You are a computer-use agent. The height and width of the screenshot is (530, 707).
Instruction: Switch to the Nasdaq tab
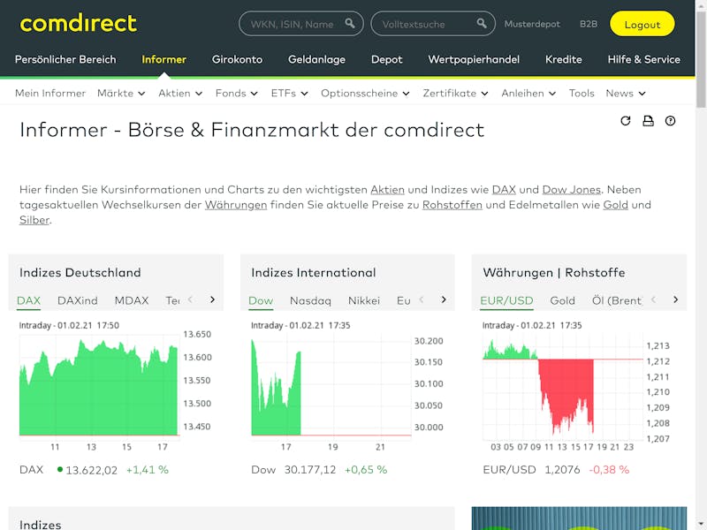click(x=310, y=300)
